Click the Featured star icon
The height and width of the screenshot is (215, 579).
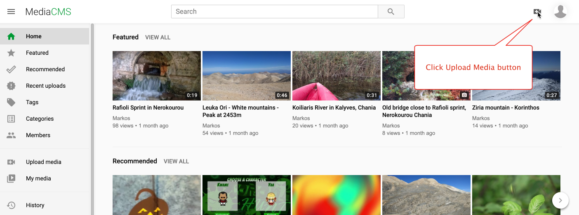11,53
